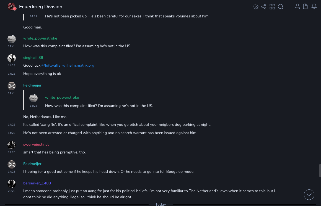Show room members person icon
The image size is (321, 206).
point(297,7)
